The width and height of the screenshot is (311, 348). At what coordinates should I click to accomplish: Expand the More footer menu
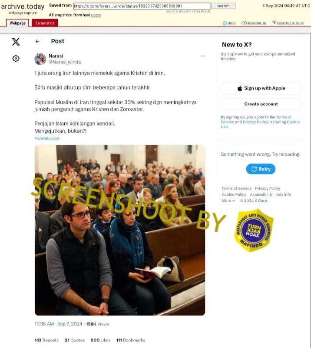pos(228,201)
